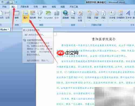The width and height of the screenshot is (135, 106).
Task: Open the Footer (页脚) dropdown
Action: point(96,16)
